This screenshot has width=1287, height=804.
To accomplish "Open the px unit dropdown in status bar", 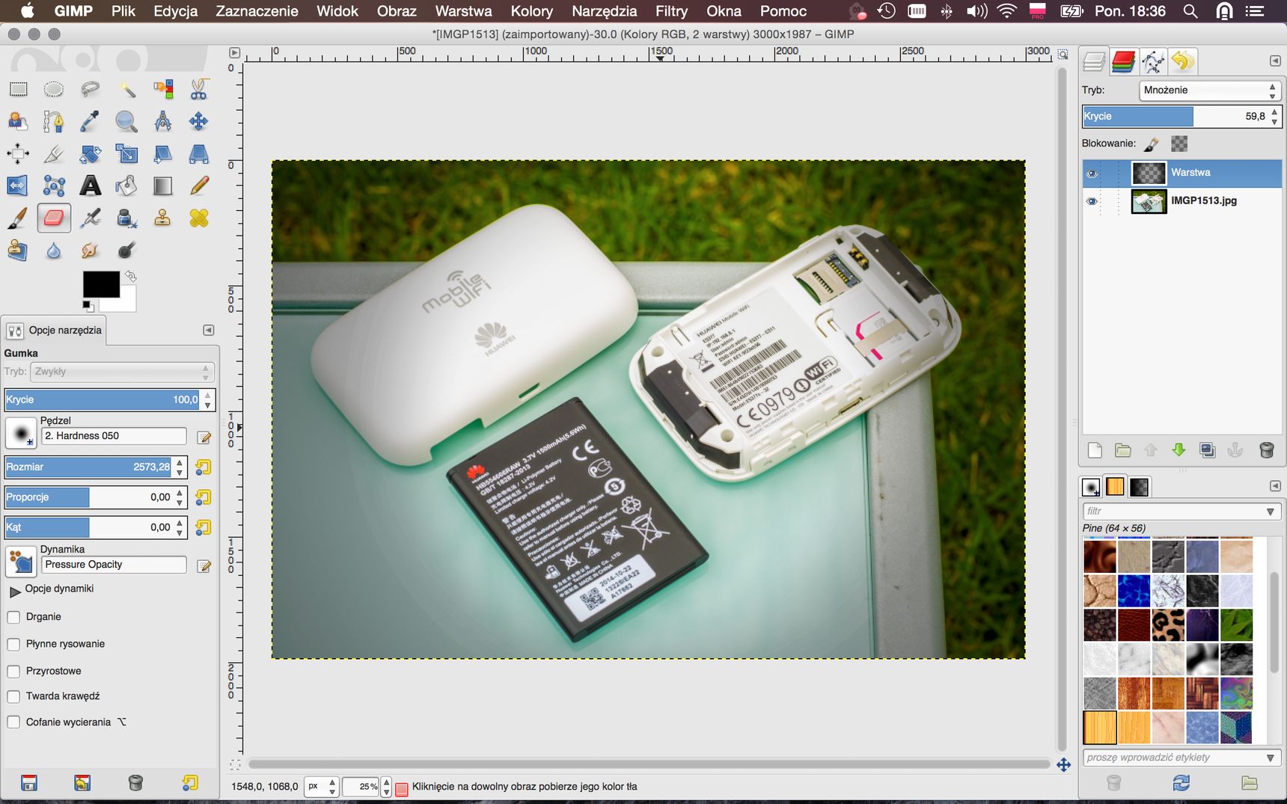I will coord(322,787).
